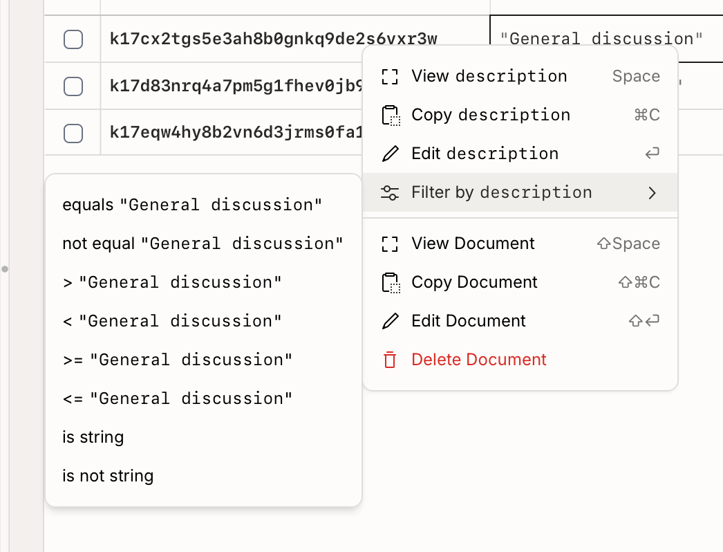The height and width of the screenshot is (552, 723).
Task: Click the Copy description clipboard icon
Action: (391, 115)
